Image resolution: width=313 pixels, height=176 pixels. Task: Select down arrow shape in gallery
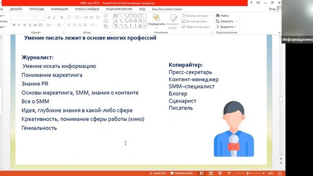click(135, 21)
